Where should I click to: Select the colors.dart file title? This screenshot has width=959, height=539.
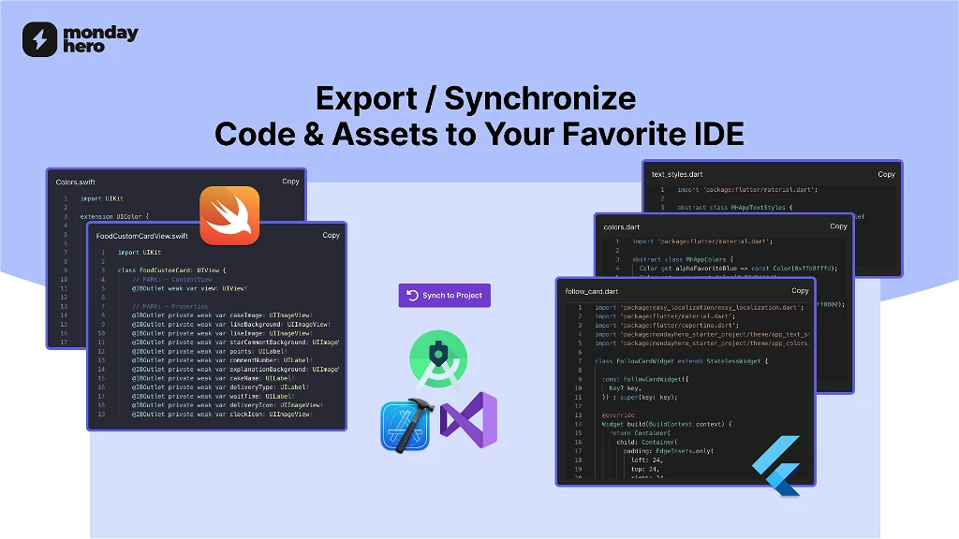(x=620, y=226)
